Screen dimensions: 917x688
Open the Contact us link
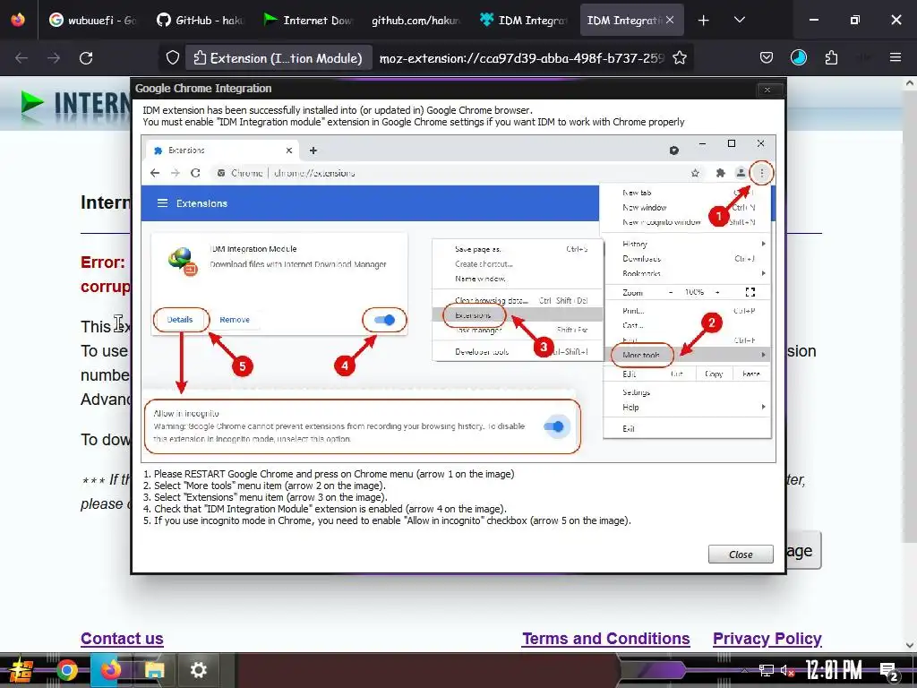[x=122, y=638]
